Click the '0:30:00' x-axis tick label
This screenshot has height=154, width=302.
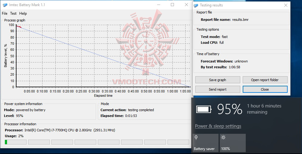94,92
